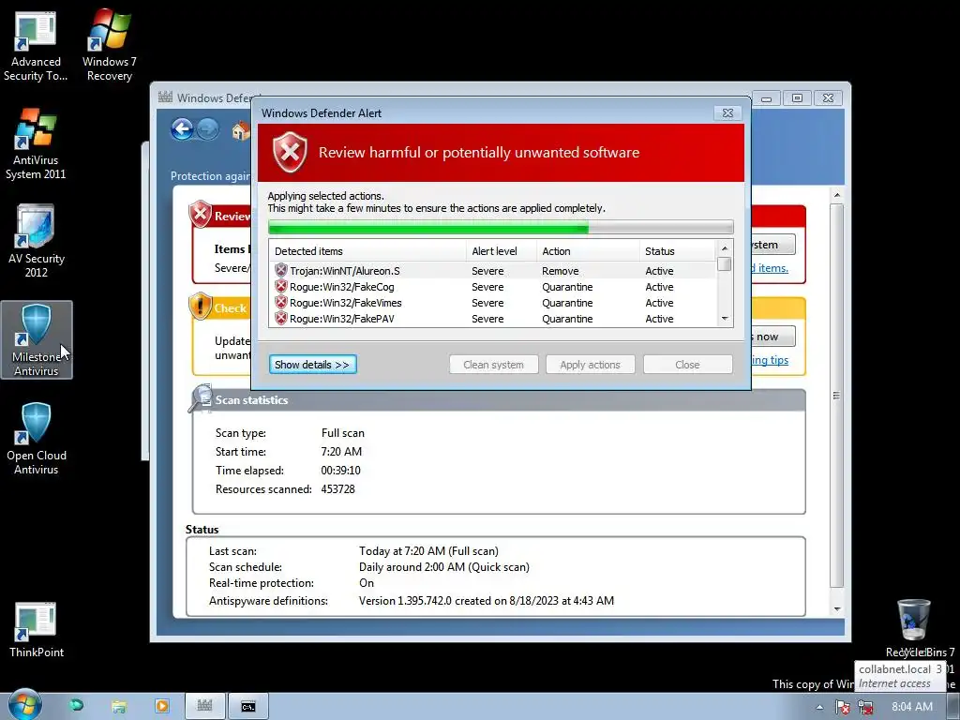Click the Forward arrow in Windows Defender
The image size is (960, 720).
[x=207, y=129]
